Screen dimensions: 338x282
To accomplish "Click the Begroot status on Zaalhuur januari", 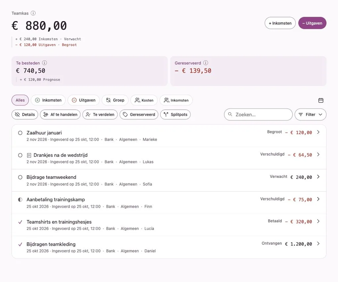I will 274,132.
